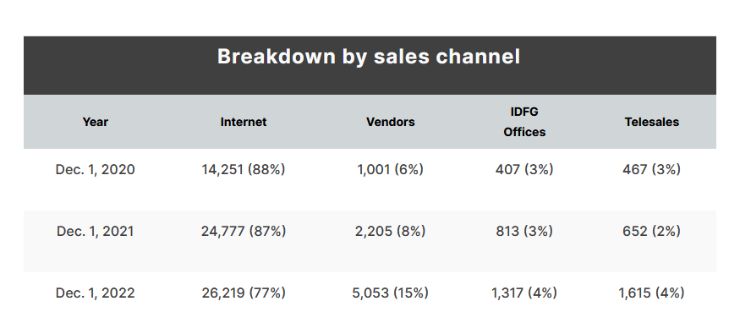This screenshot has width=729, height=334.
Task: Select the 813 (3%) IDFG Offices cell
Action: pyautogui.click(x=524, y=232)
